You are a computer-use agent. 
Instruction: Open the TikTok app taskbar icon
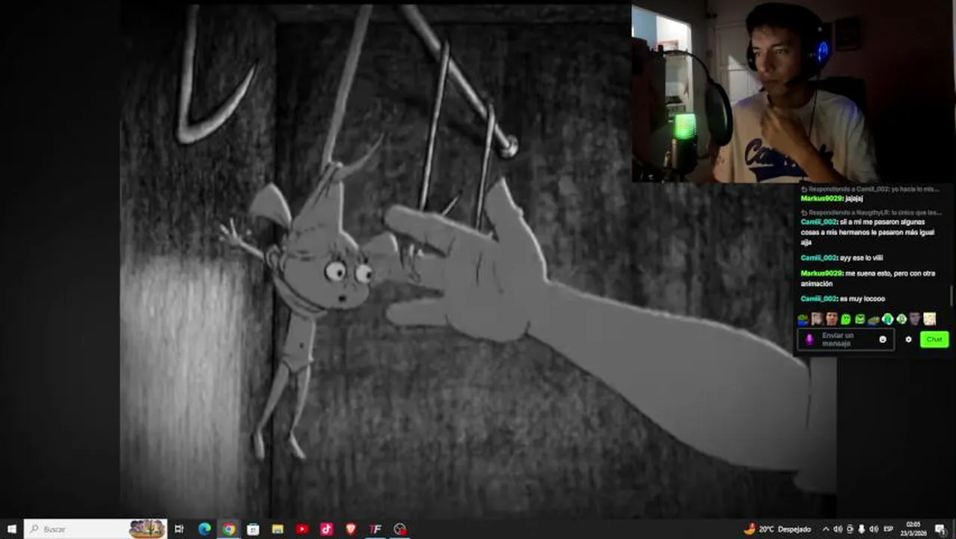(x=327, y=529)
